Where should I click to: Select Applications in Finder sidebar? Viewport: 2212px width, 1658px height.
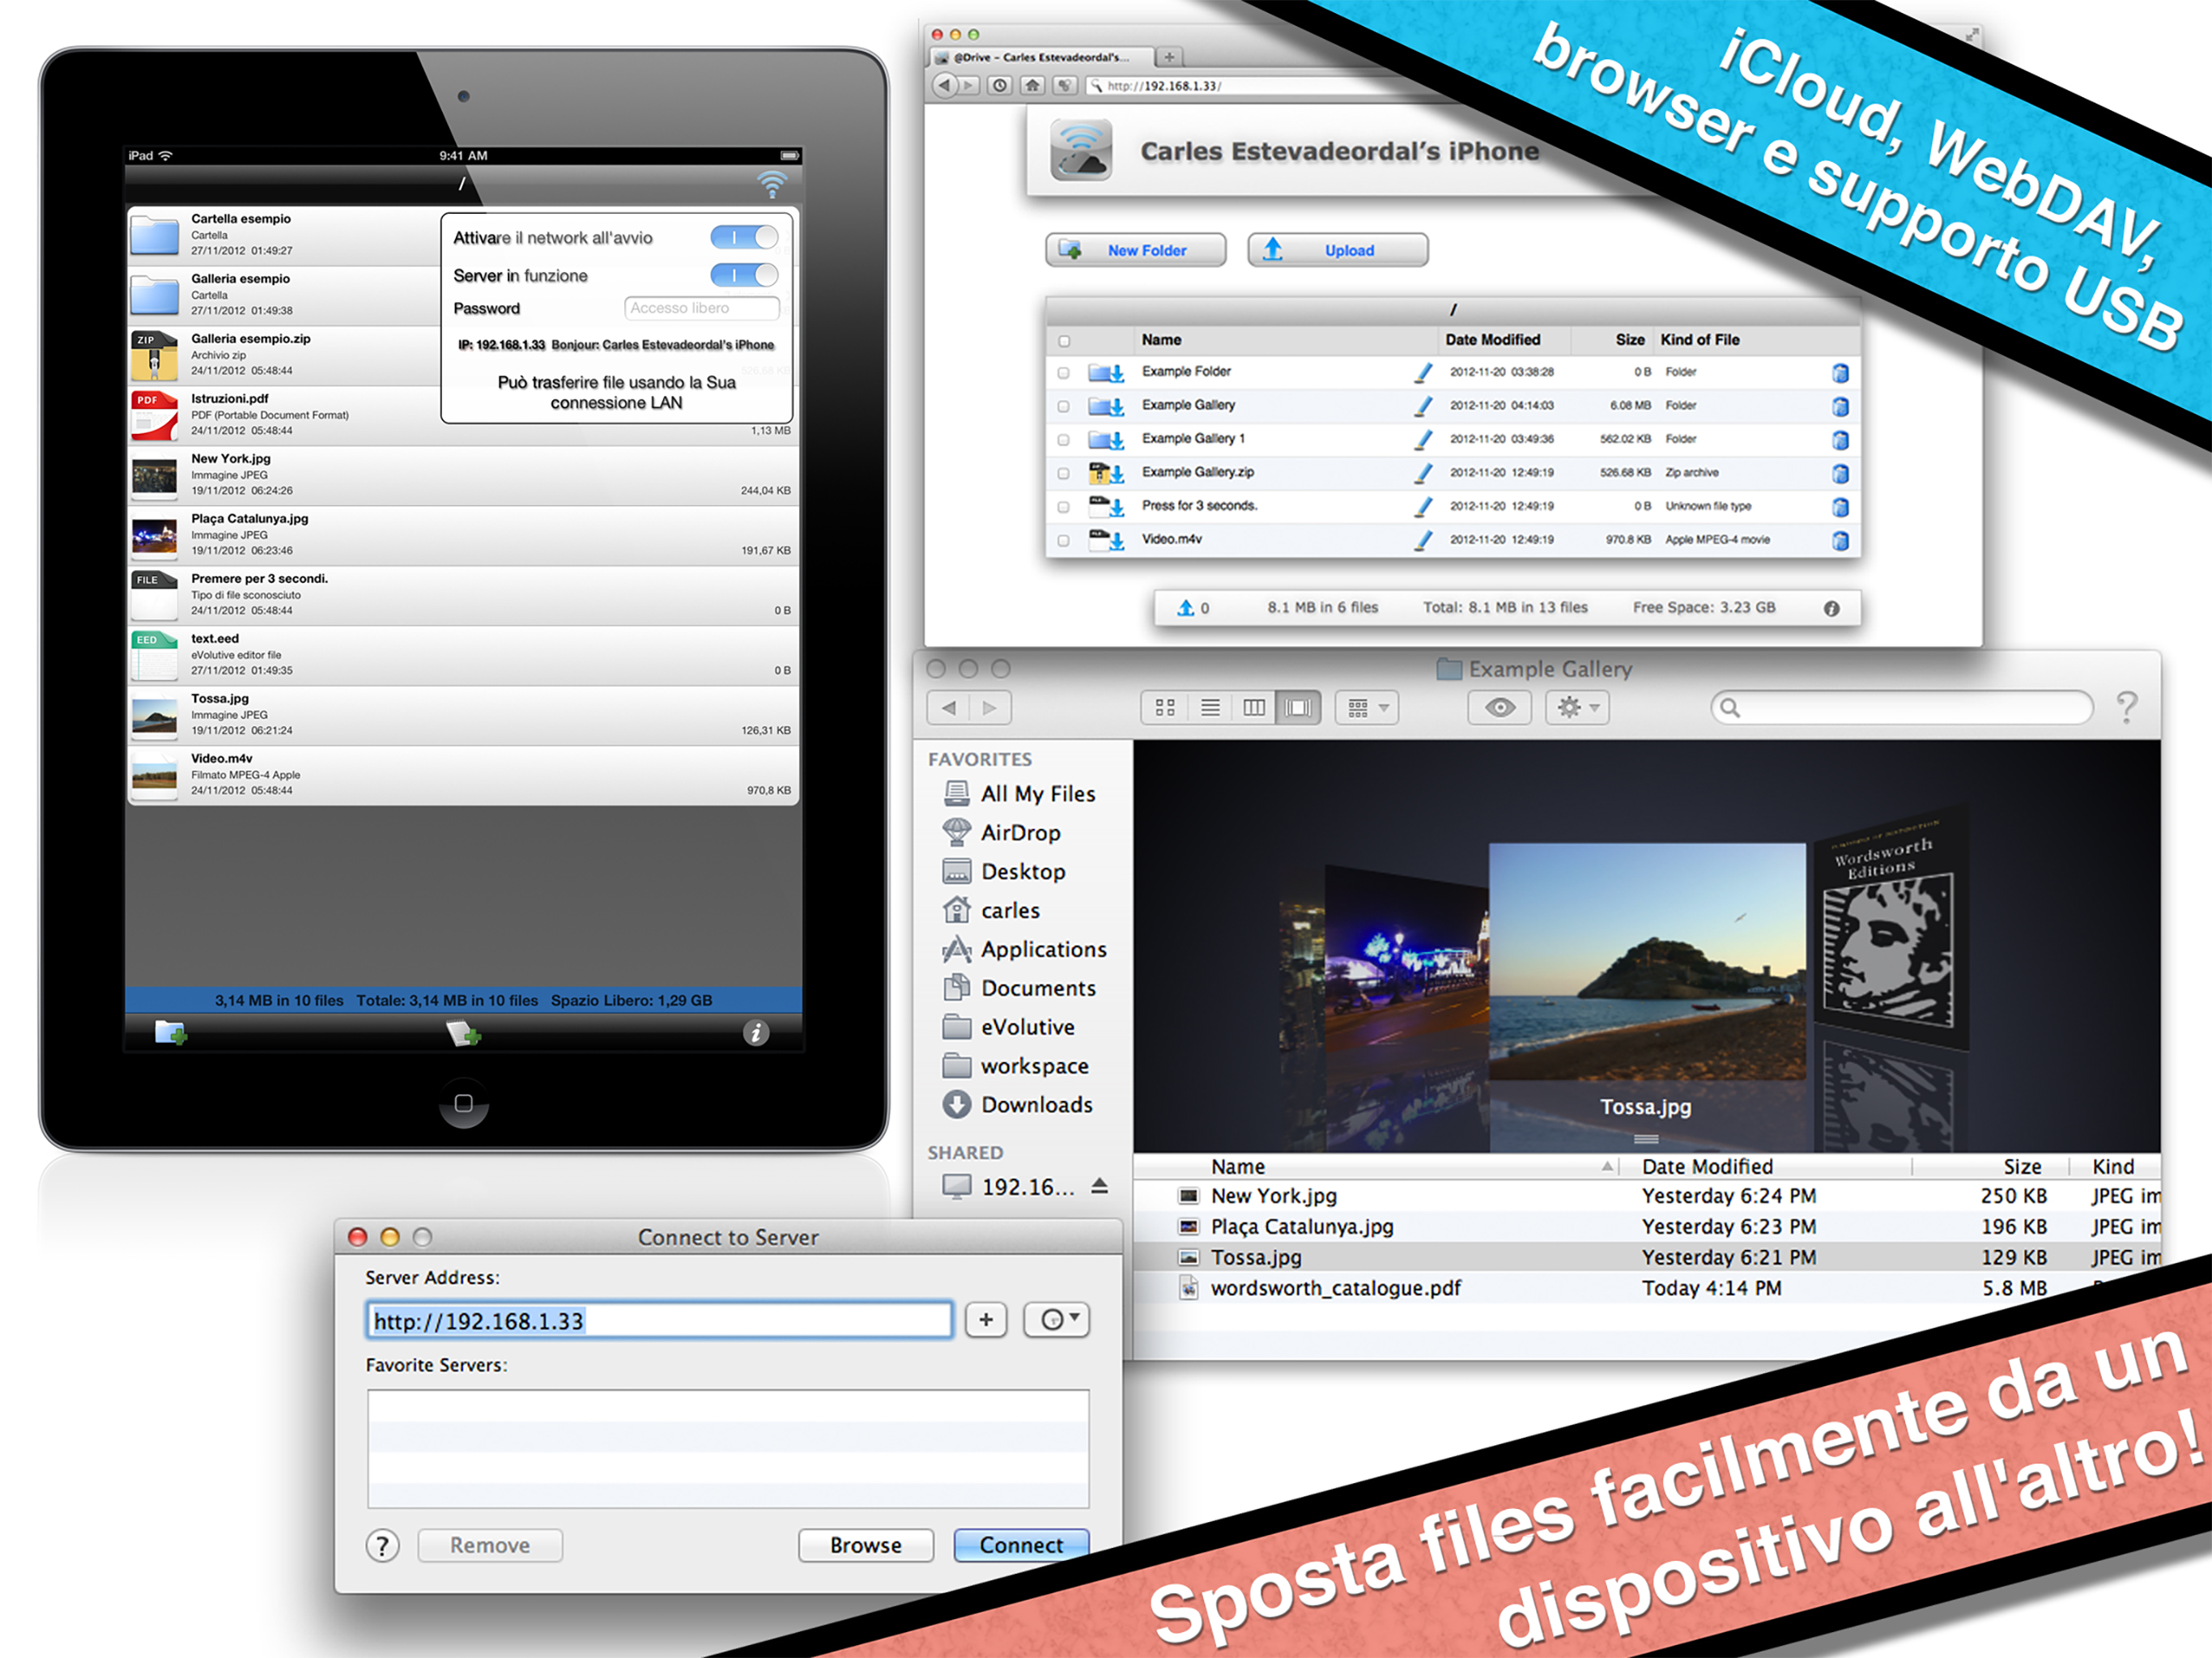click(x=1043, y=949)
